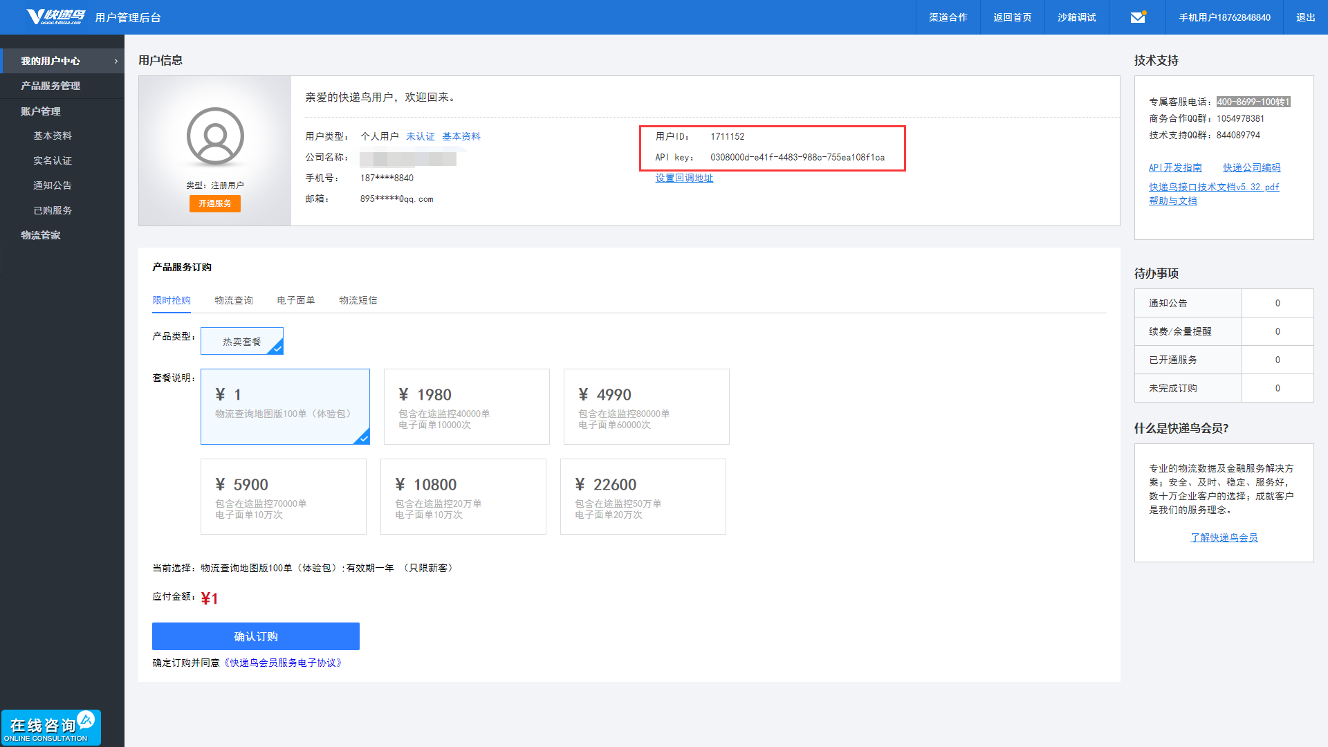Click 设置回调地址 link
The width and height of the screenshot is (1328, 747).
tap(684, 178)
